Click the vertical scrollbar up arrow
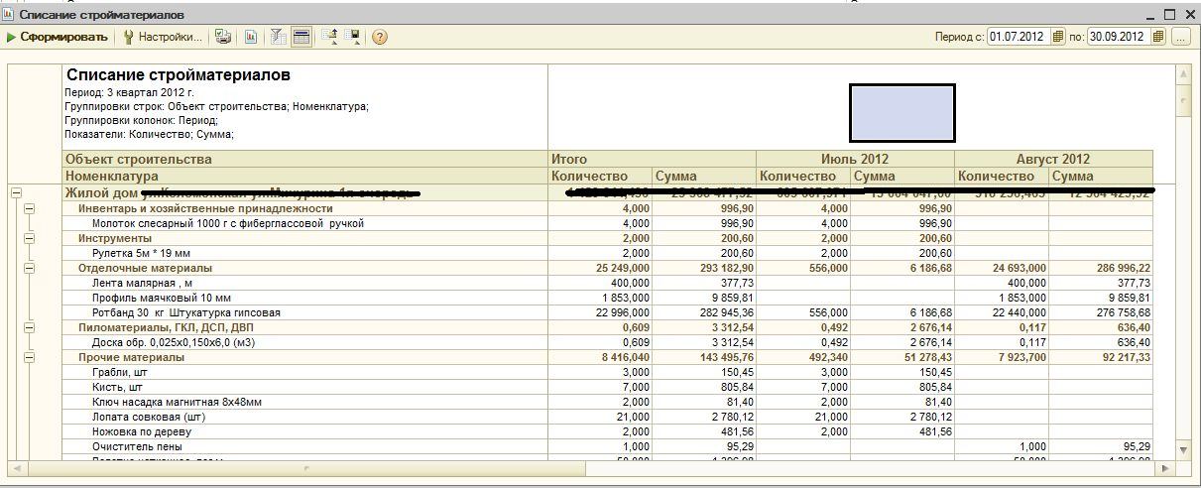 point(1183,73)
